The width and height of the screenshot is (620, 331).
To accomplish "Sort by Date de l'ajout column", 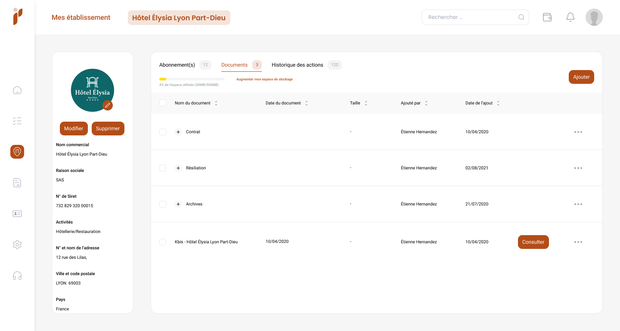I will pos(498,103).
